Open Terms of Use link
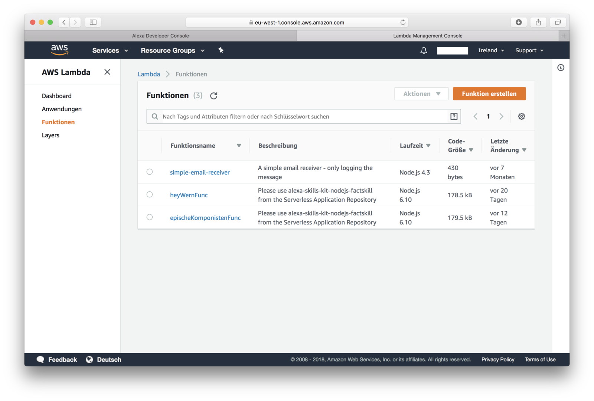Screen dimensions: 594x401 [x=540, y=359]
